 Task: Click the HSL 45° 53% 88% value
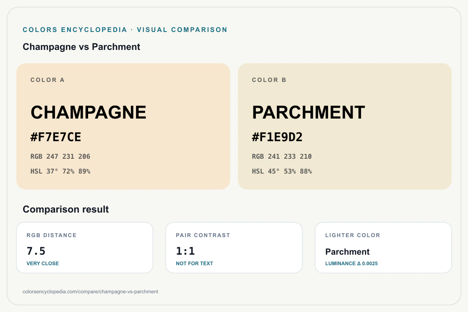[282, 171]
